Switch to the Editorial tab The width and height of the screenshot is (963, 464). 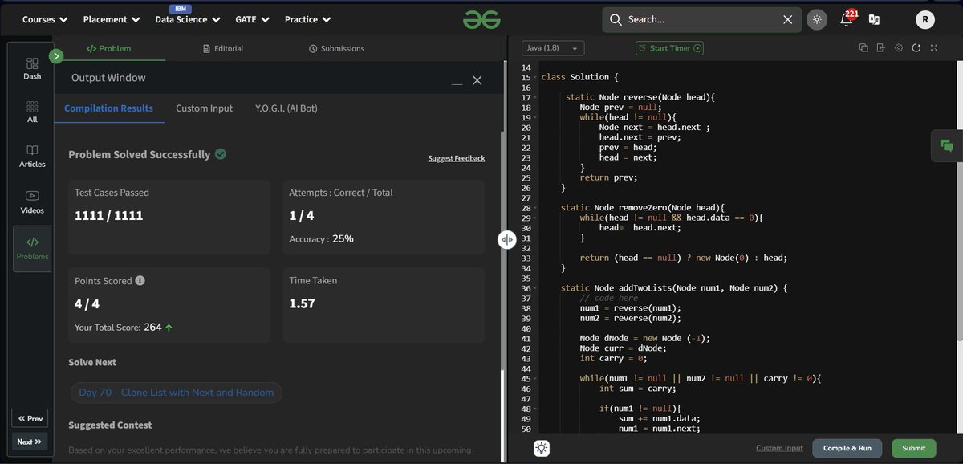click(223, 48)
